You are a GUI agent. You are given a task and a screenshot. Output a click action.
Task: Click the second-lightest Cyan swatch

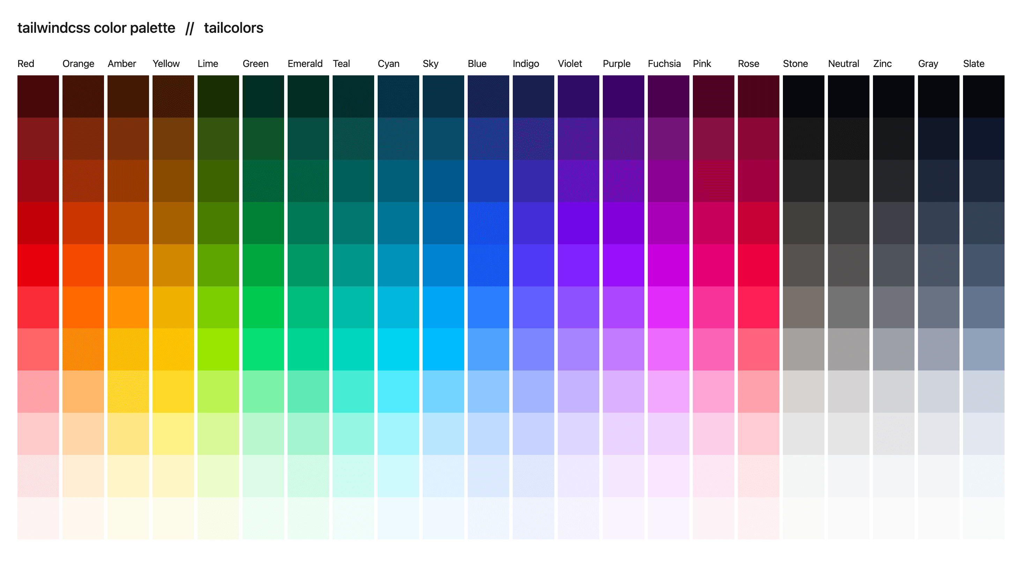click(398, 476)
